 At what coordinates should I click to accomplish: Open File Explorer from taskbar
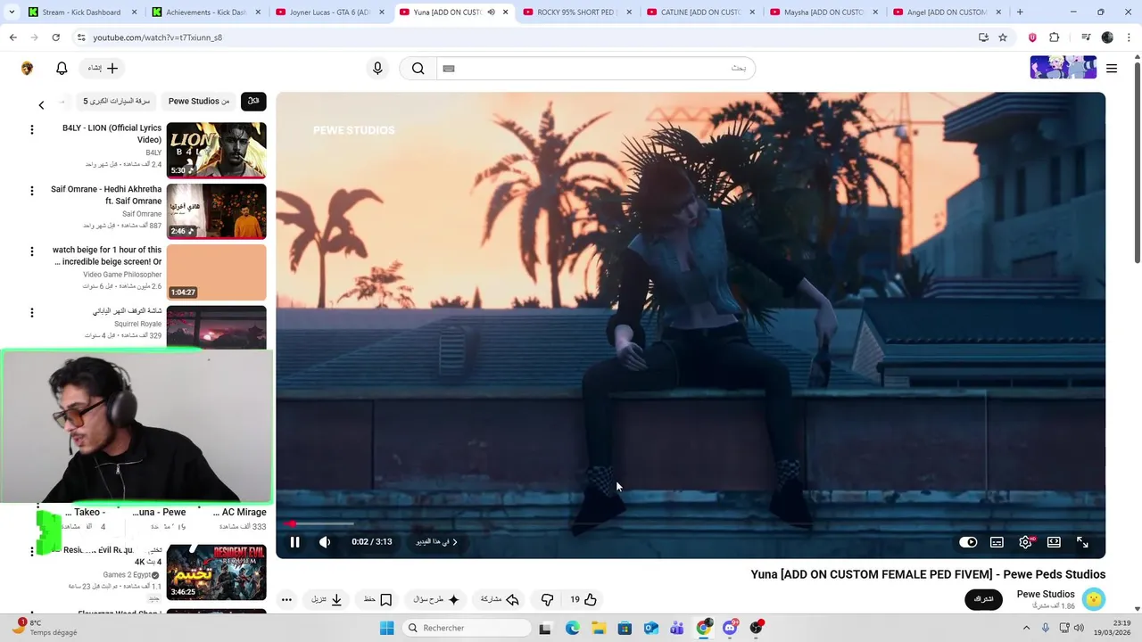[x=599, y=628]
